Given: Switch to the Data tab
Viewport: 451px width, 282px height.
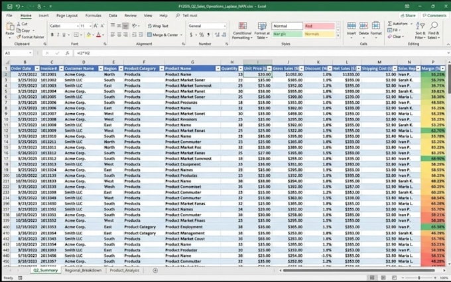Looking at the screenshot, I should pyautogui.click(x=113, y=15).
